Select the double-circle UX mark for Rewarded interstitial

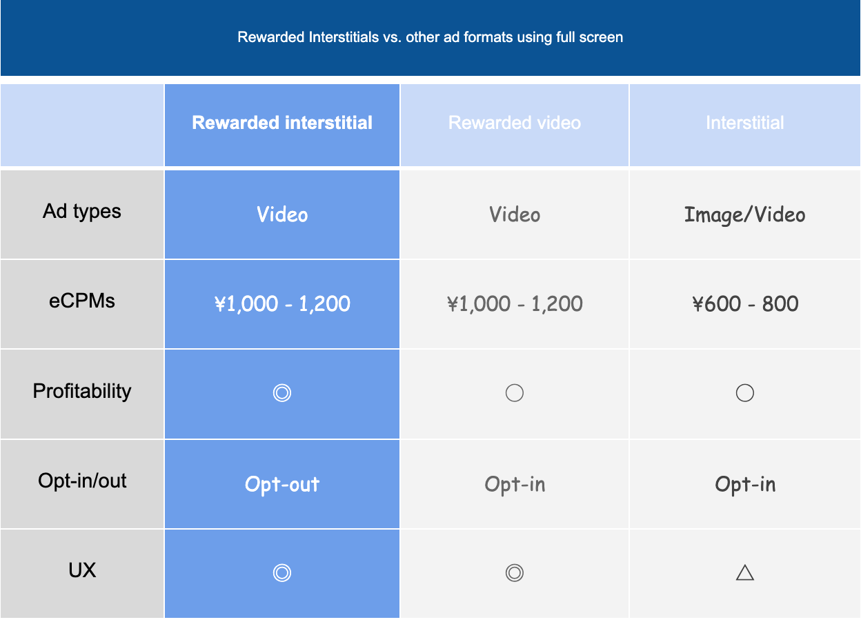click(x=281, y=573)
